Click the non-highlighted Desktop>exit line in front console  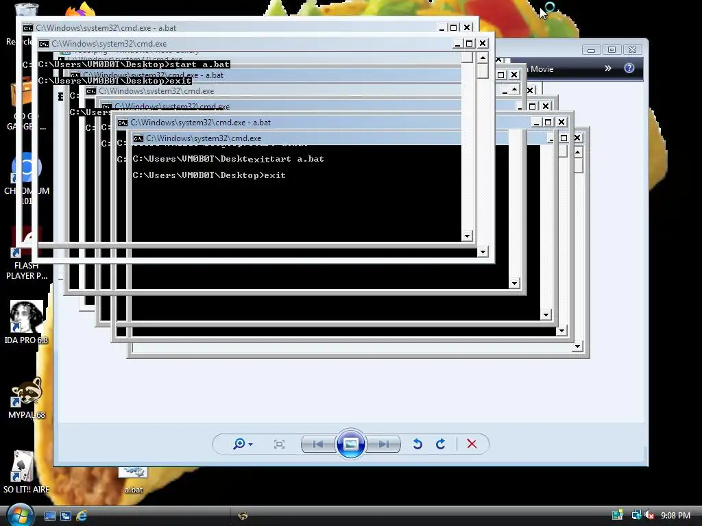point(209,175)
